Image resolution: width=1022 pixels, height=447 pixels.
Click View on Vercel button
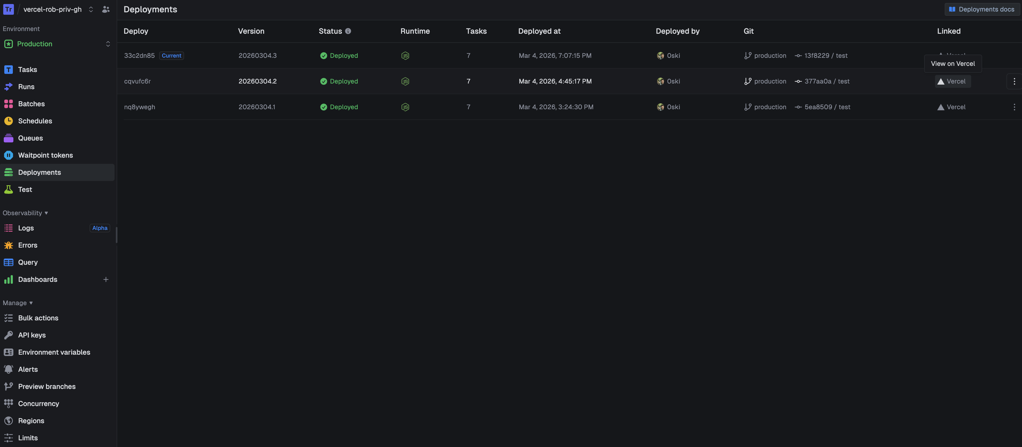coord(952,63)
